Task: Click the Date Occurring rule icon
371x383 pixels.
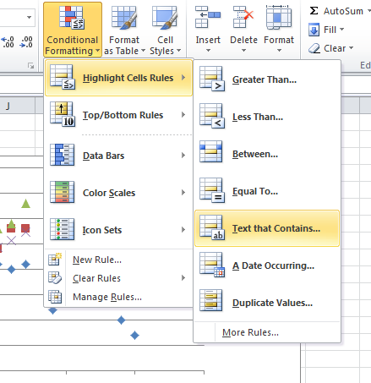Action: click(212, 265)
